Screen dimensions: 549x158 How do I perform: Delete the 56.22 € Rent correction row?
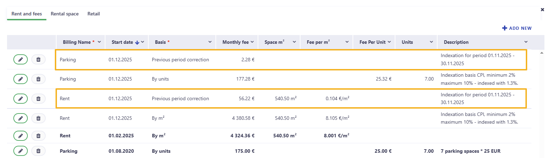(x=38, y=99)
